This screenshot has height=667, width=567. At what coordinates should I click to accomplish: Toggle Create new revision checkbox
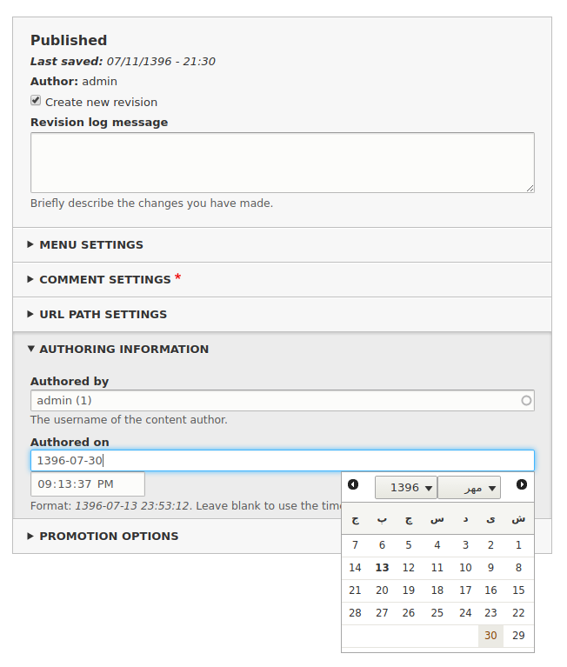(x=36, y=100)
